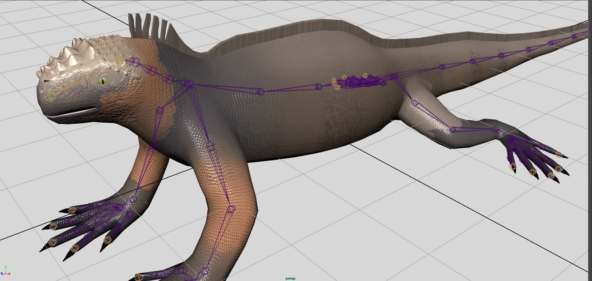
Task: Select the yellow joint circle on the snout
Action: [50, 97]
